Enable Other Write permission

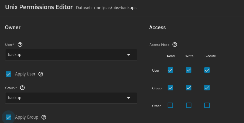point(189,105)
